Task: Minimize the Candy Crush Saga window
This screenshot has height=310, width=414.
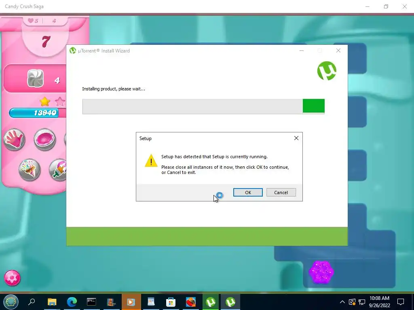Action: (367, 6)
